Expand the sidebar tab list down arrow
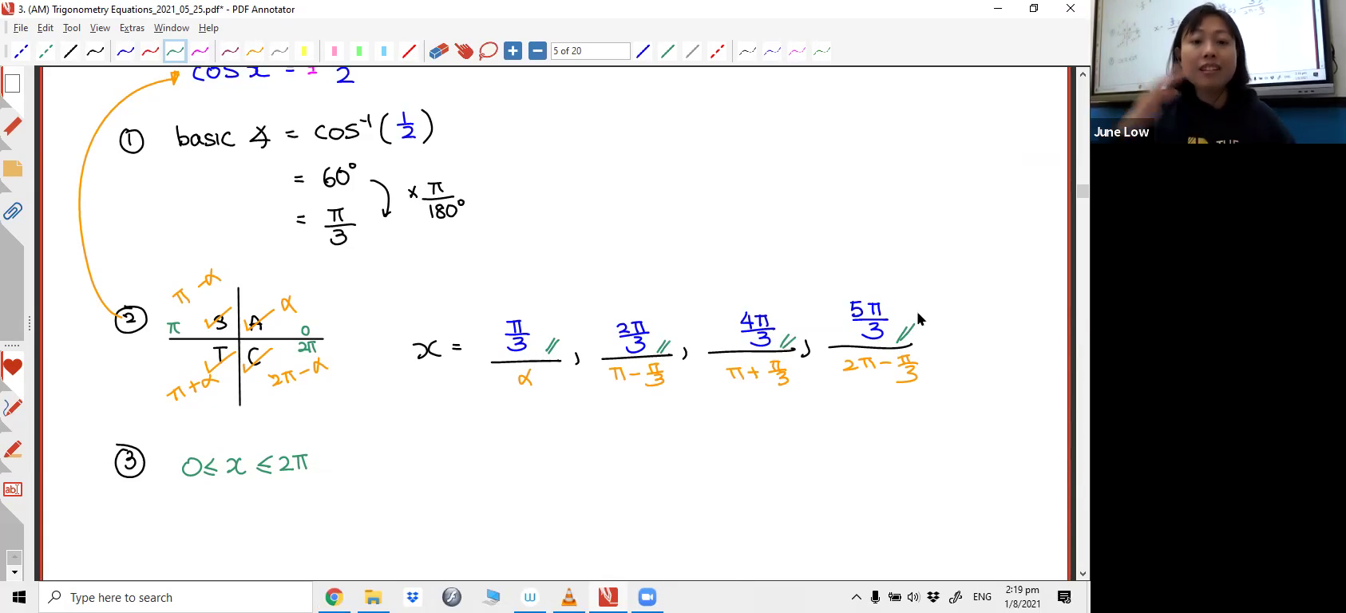 14,572
